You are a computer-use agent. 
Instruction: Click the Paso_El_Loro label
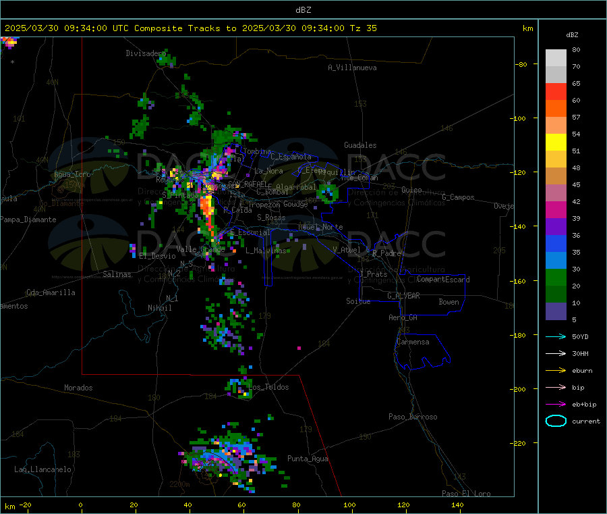(x=466, y=494)
